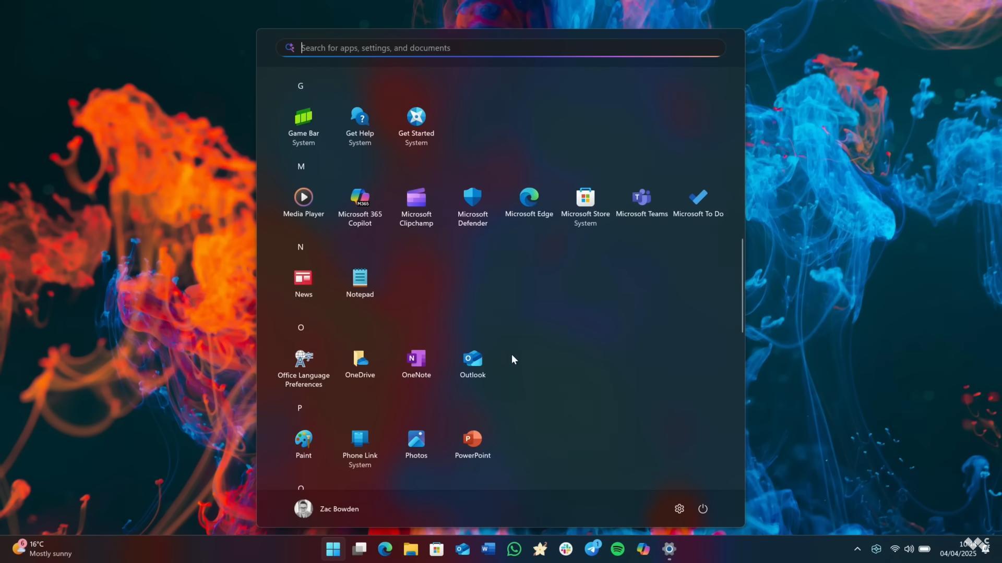Screen dimensions: 1002x563
Task: Launch OneDrive
Action: [360, 364]
